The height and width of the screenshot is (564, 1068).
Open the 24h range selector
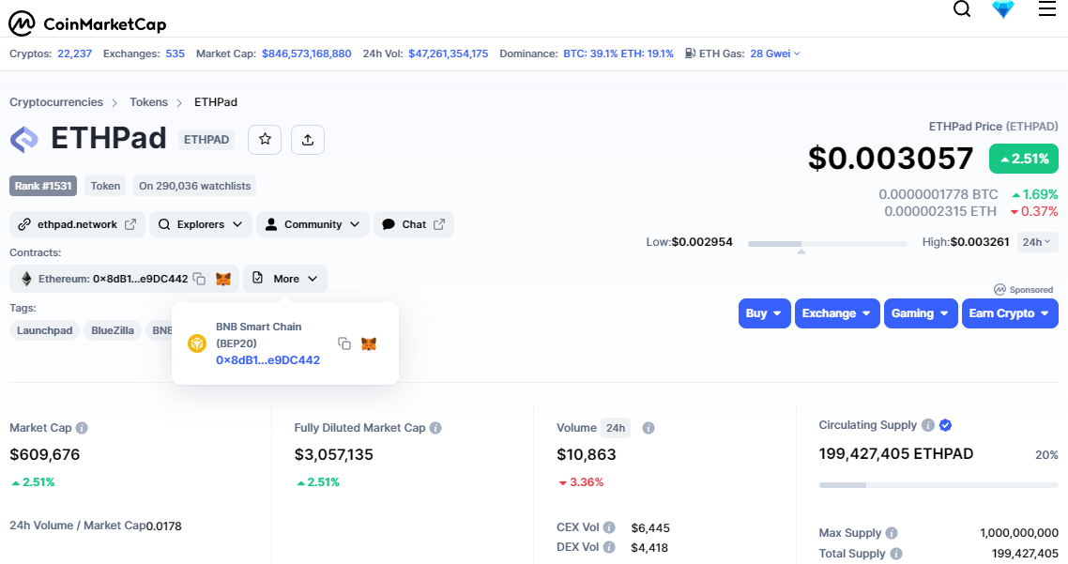coord(1037,242)
